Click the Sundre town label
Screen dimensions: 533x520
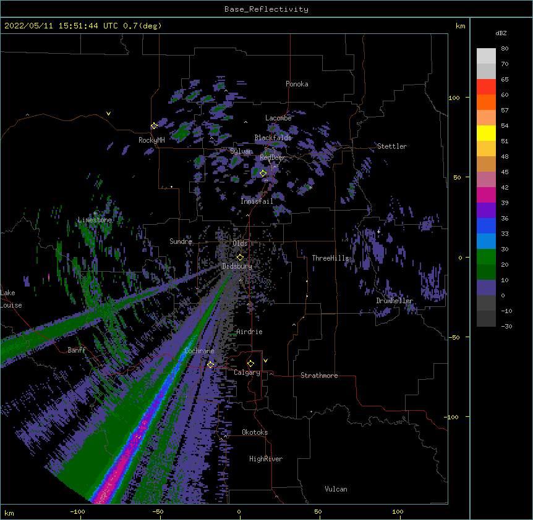(181, 241)
